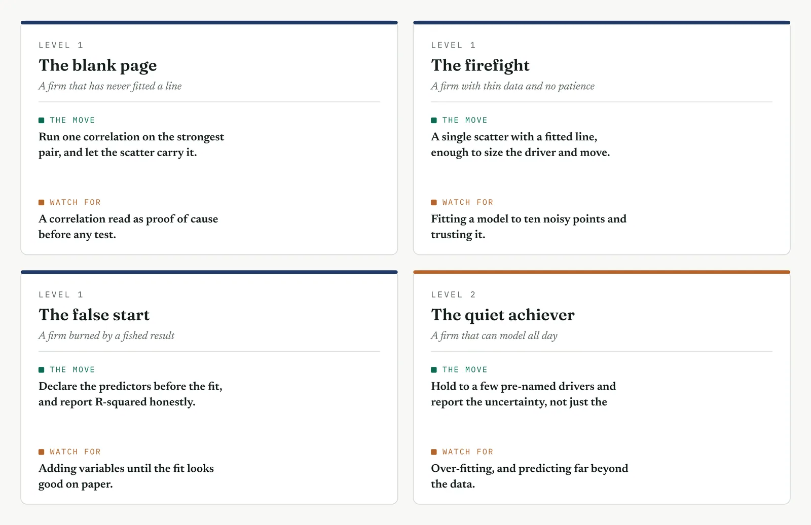Click orange square icon in The quiet achiever card
Viewport: 811px width, 525px height.
pyautogui.click(x=434, y=452)
